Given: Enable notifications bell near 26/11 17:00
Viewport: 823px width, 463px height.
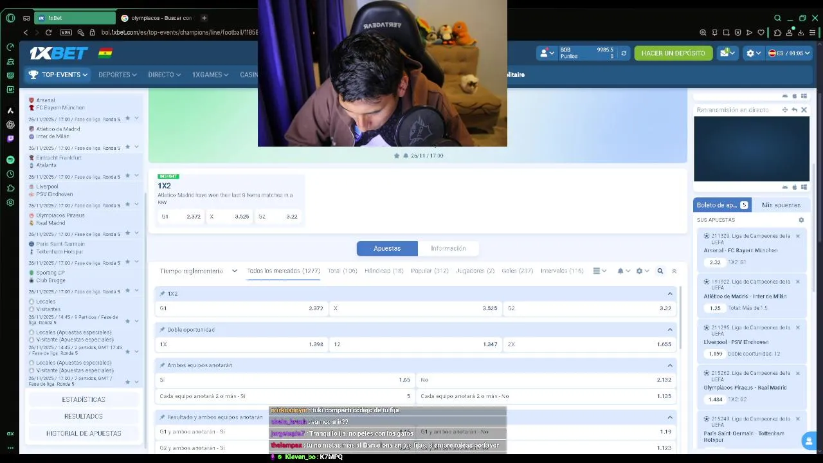Looking at the screenshot, I should (406, 156).
